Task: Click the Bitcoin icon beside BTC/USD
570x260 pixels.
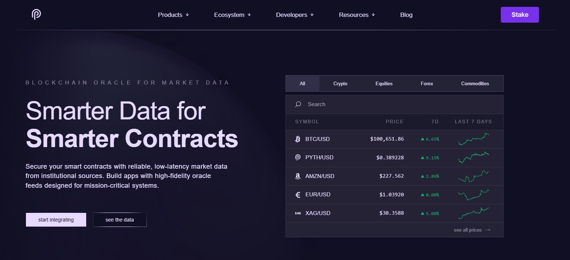Action: click(x=297, y=139)
